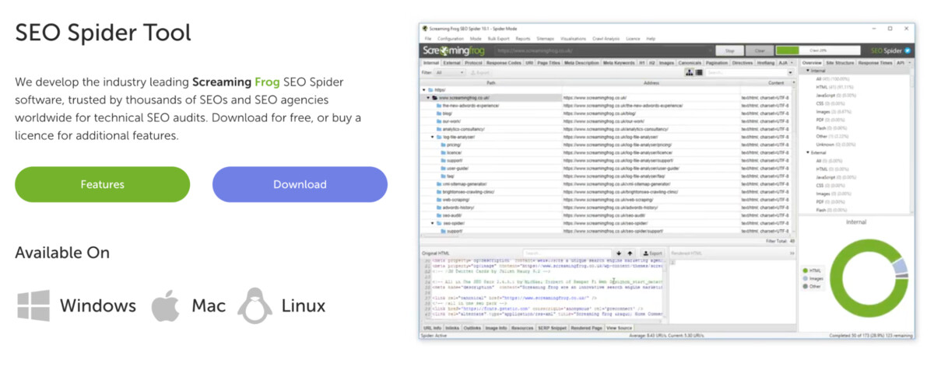934x373 pixels.
Task: Switch to the Response Codes tab
Action: (x=504, y=63)
